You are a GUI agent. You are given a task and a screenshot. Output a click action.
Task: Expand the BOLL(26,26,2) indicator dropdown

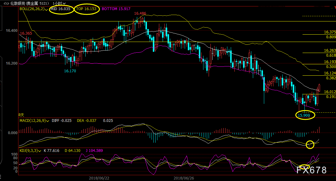[x=46, y=9]
